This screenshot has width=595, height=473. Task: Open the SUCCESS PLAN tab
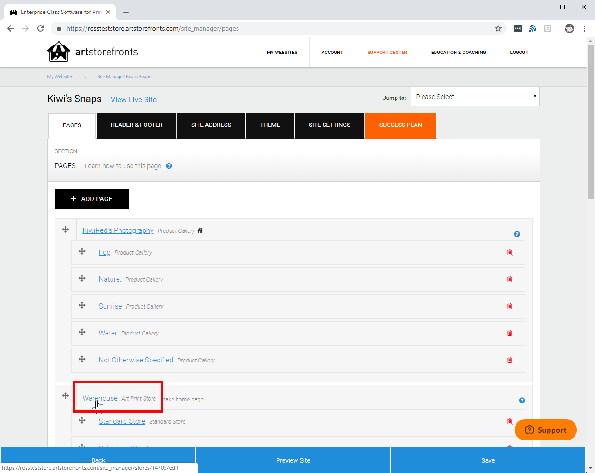(401, 125)
